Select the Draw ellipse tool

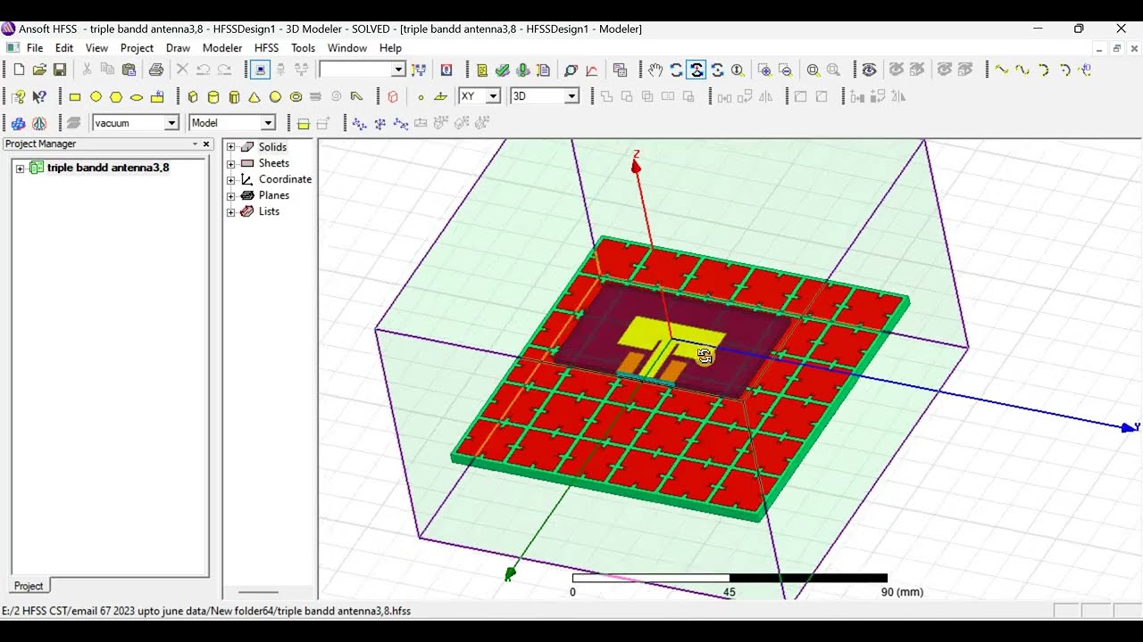pyautogui.click(x=137, y=97)
